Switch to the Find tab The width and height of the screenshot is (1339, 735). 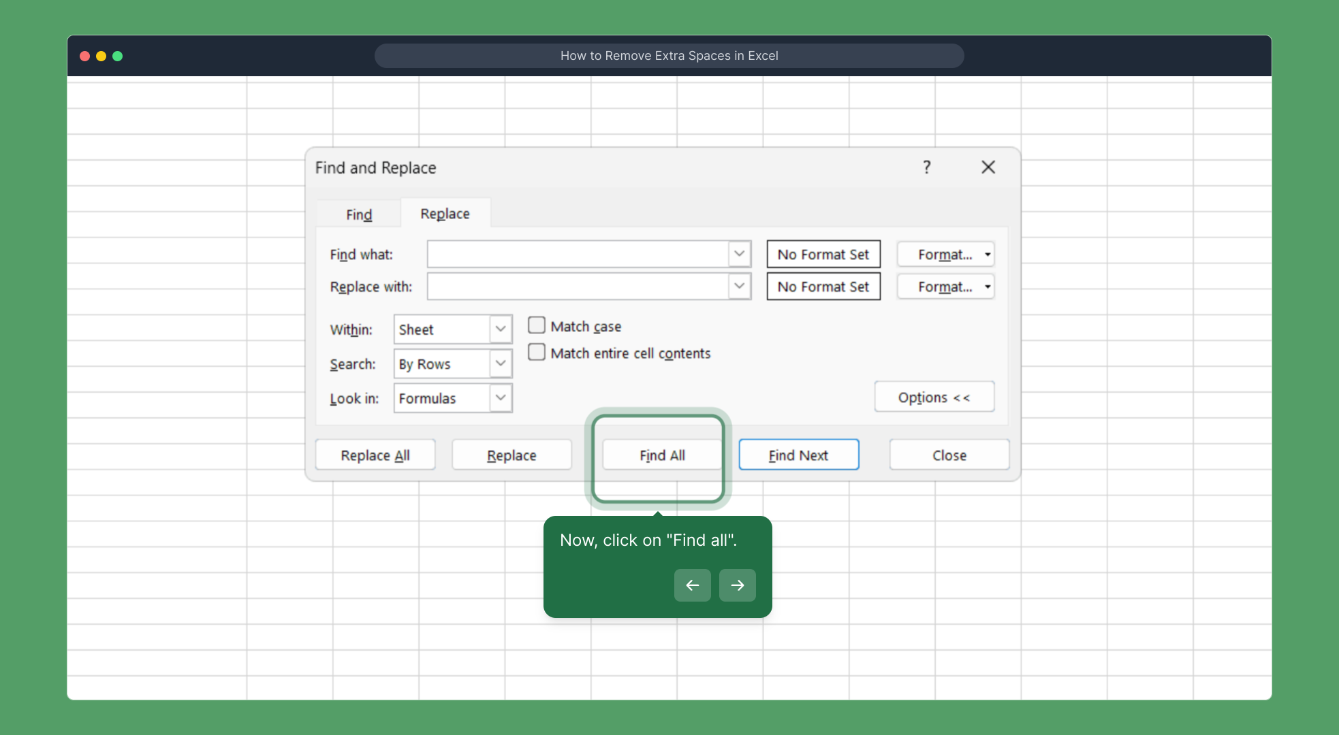359,214
